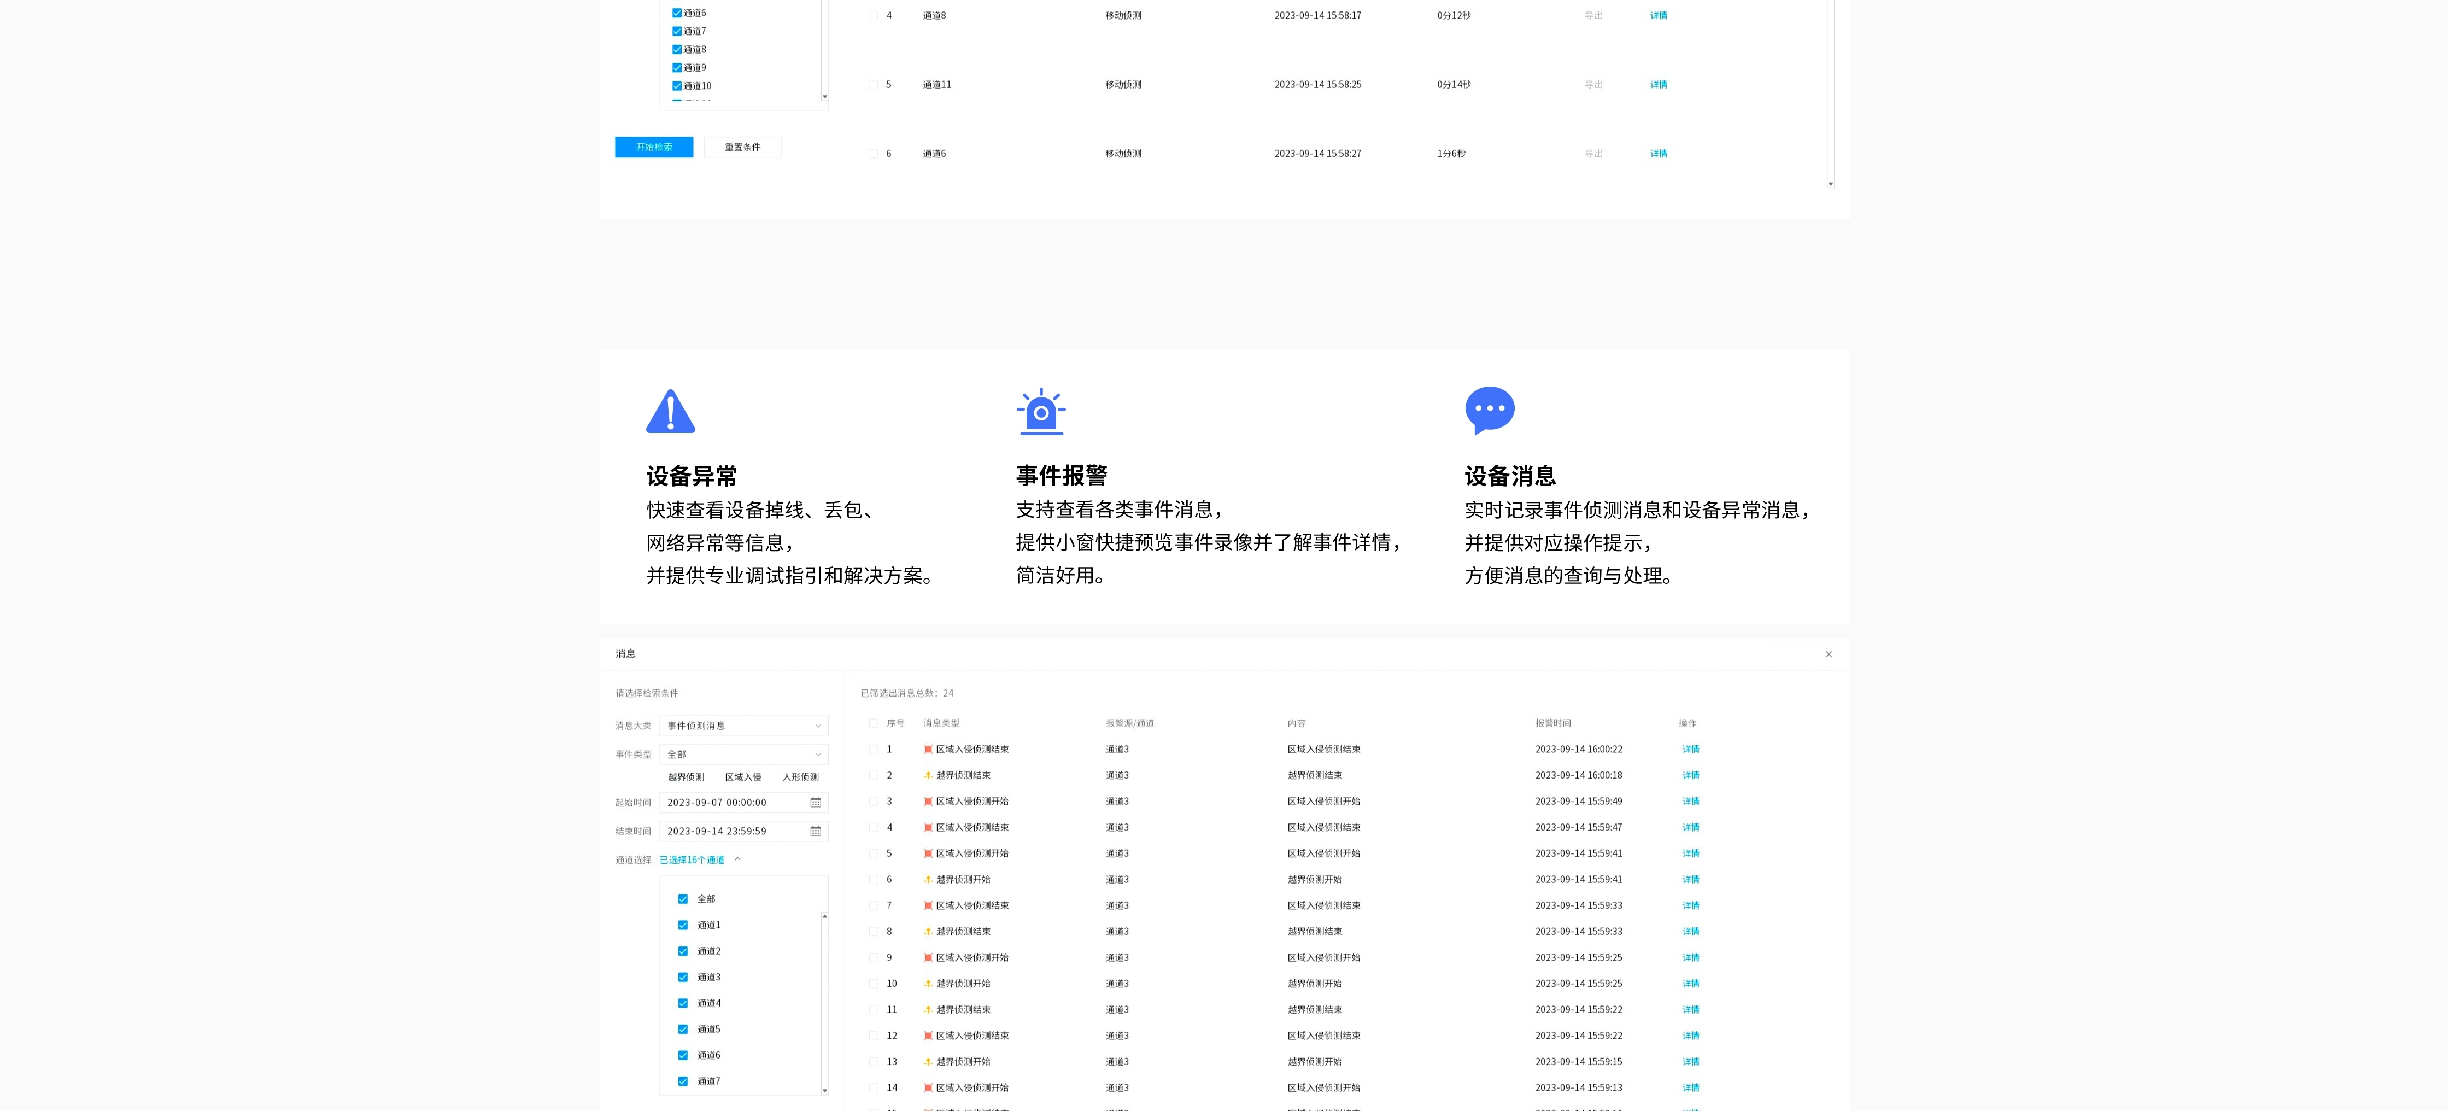Select the 区域入侵 event type tag
The image size is (2449, 1111).
coord(743,777)
